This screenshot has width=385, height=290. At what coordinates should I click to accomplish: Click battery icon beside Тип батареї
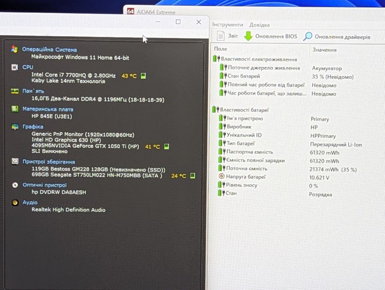point(222,143)
